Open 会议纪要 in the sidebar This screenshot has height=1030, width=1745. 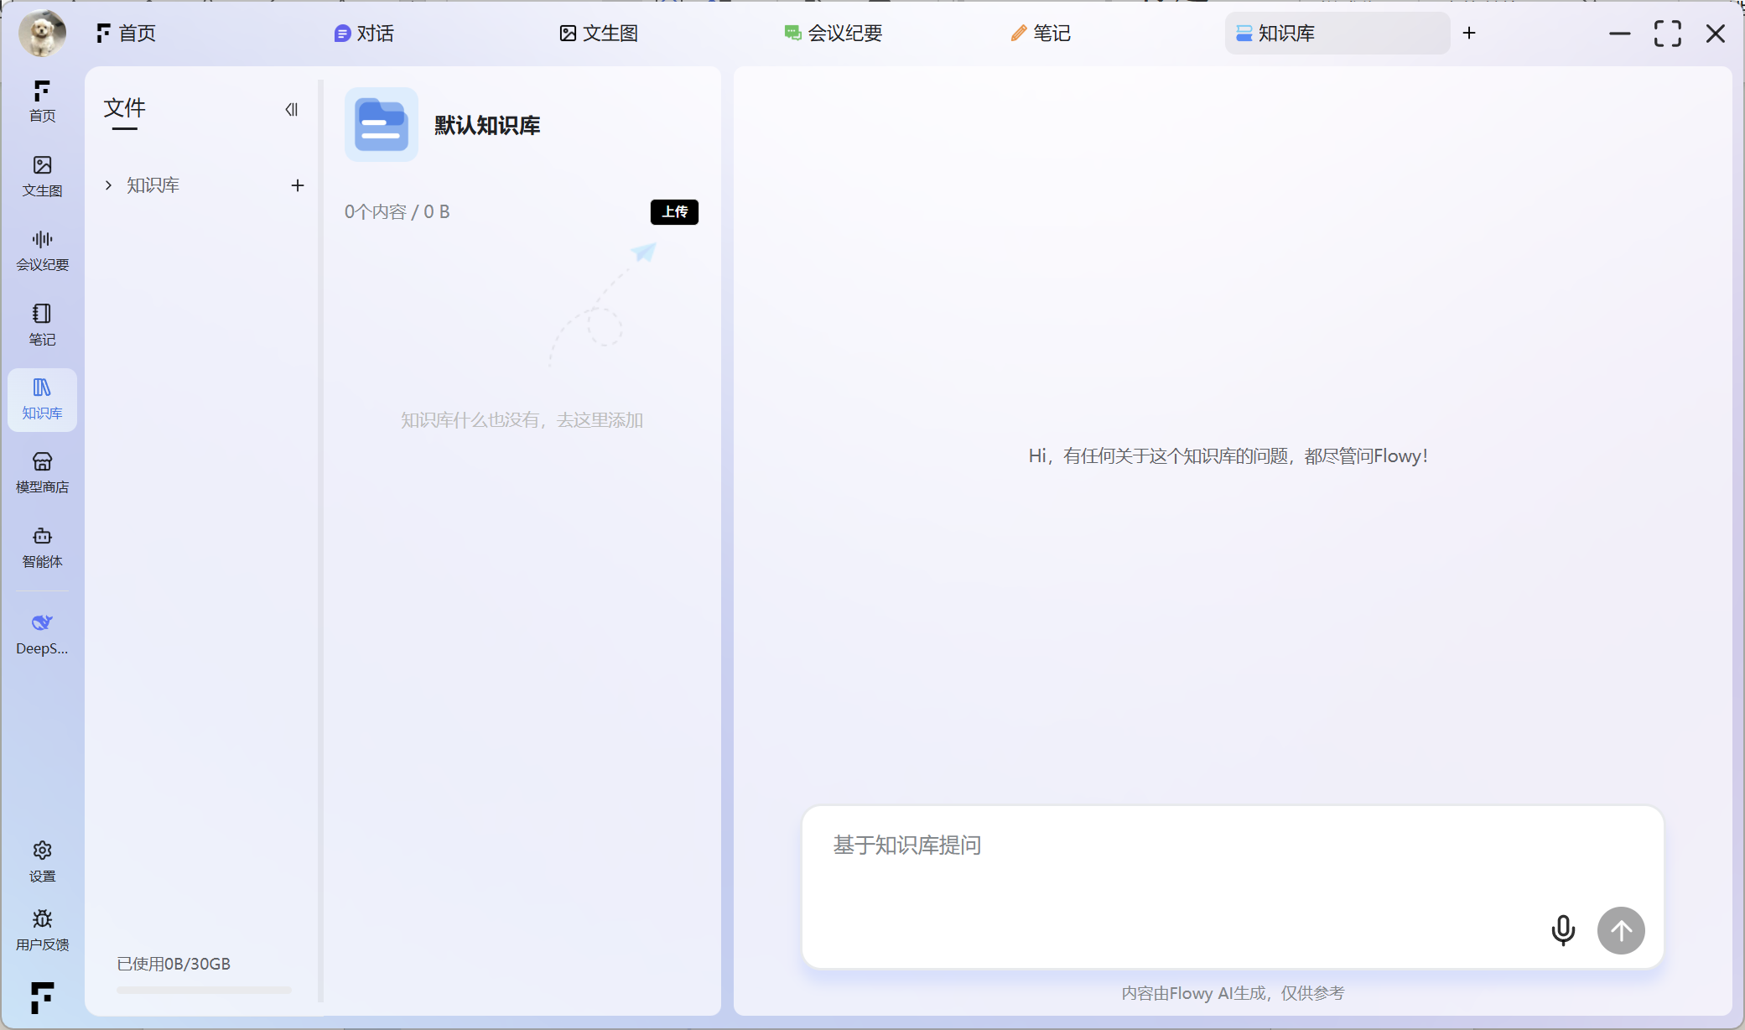[42, 250]
